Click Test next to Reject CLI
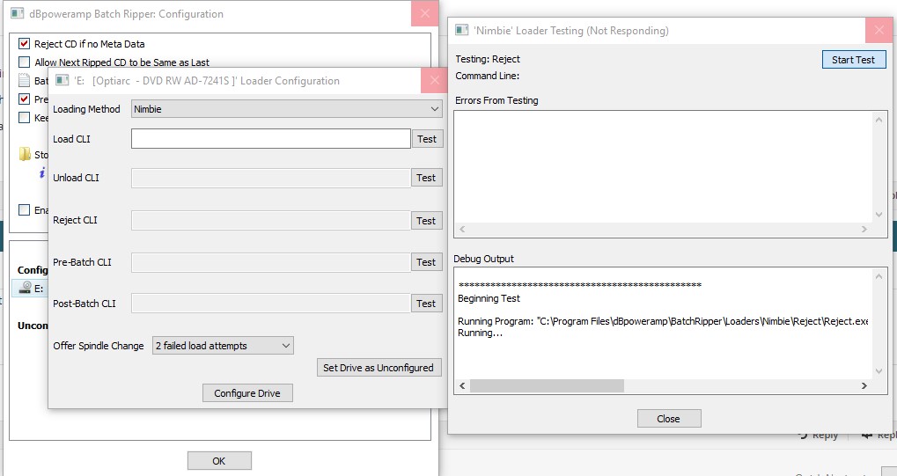This screenshot has height=476, width=897. tap(426, 221)
